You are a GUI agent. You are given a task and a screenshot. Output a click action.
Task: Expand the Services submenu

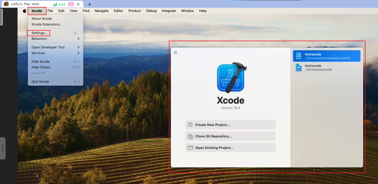[x=56, y=53]
